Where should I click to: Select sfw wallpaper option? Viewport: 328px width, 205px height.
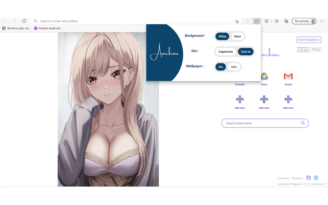coord(221,67)
